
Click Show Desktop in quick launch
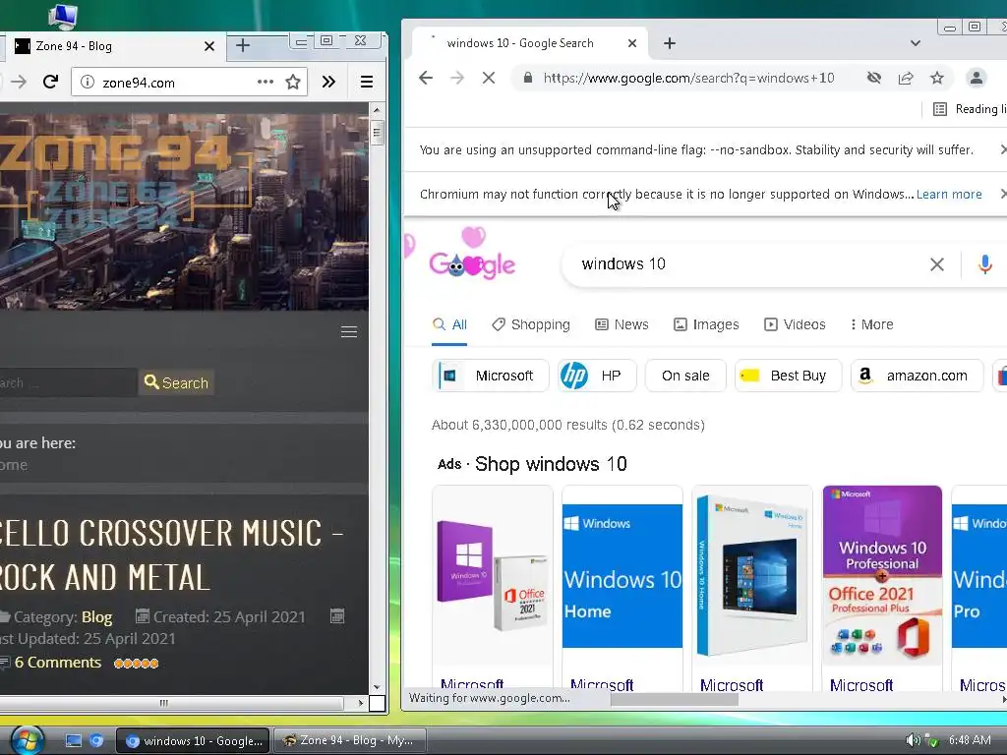point(74,741)
